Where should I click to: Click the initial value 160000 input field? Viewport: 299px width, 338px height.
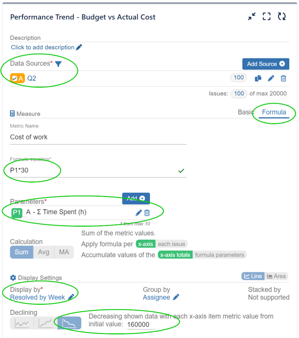pyautogui.click(x=139, y=324)
